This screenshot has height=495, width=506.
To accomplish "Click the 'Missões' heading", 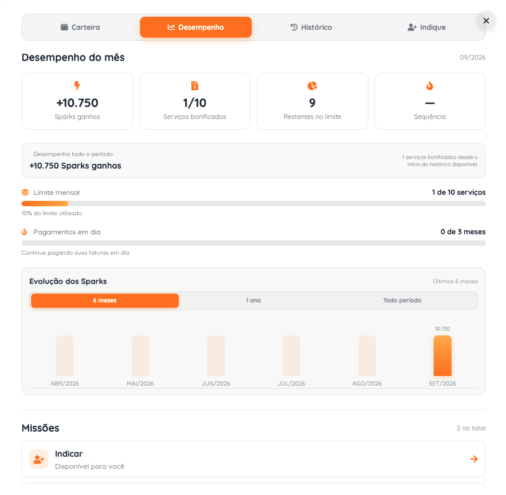I will (x=40, y=428).
